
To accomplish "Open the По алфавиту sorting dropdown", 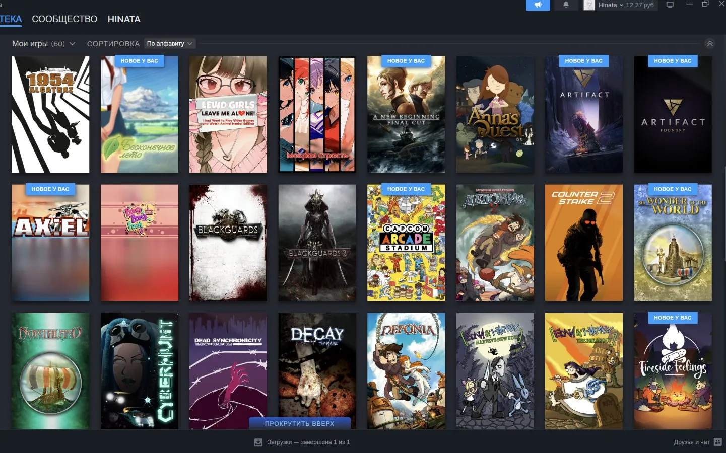I will click(170, 44).
